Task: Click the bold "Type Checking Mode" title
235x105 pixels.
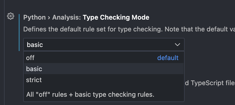Action: pos(116,17)
